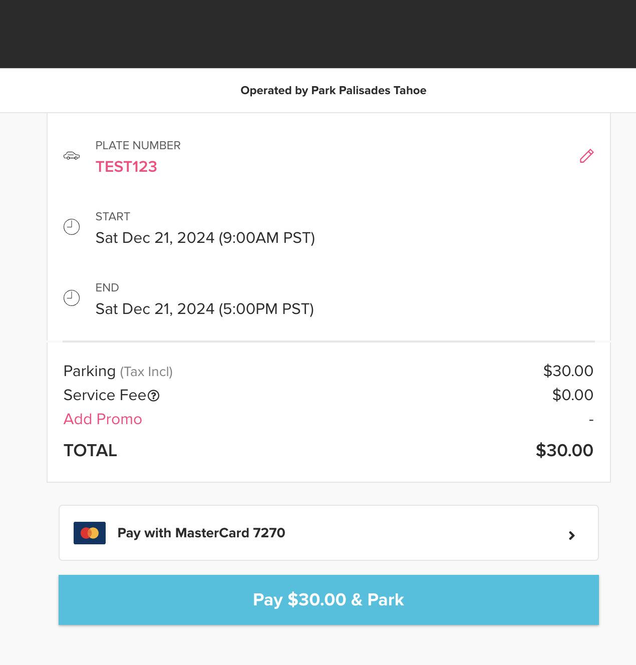Image resolution: width=636 pixels, height=665 pixels.
Task: Click the Parking (Tax Incl) label
Action: 118,371
